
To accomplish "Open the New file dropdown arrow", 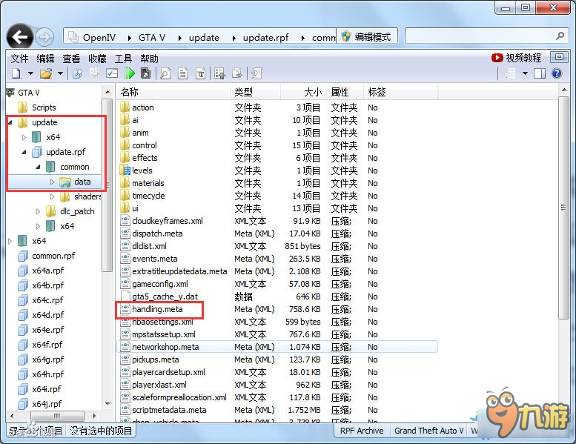I will (31, 74).
